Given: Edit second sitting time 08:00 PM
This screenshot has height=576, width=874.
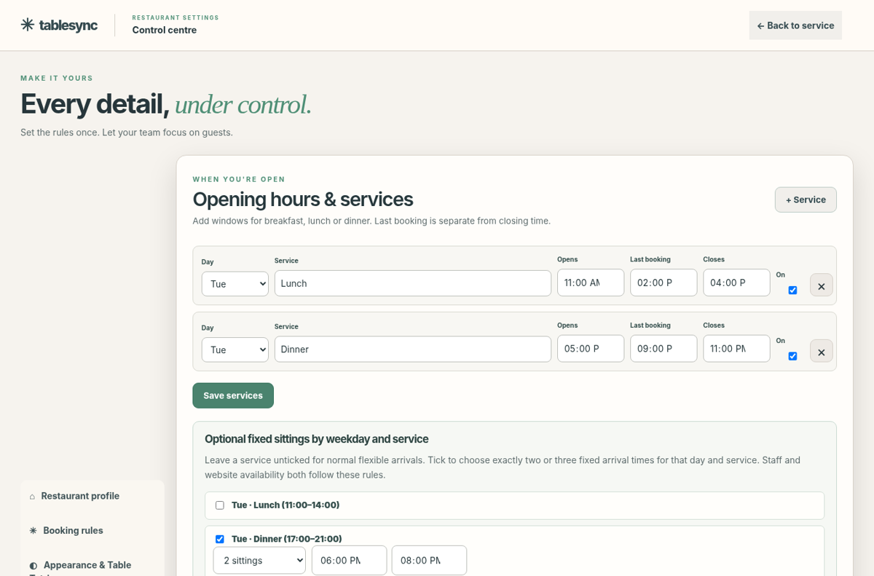Looking at the screenshot, I should [430, 561].
